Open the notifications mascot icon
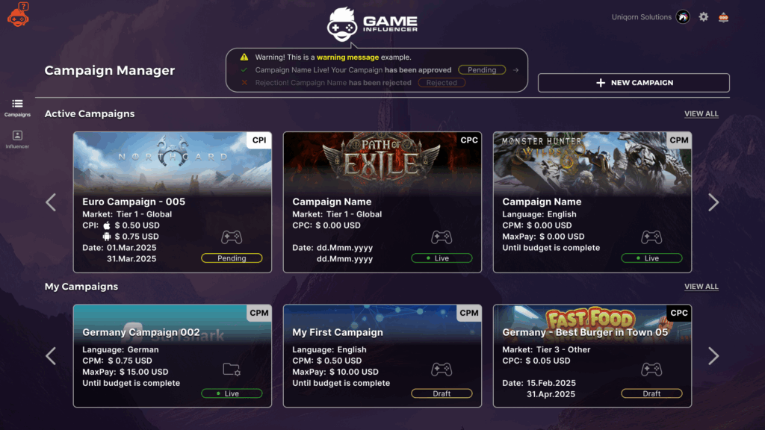This screenshot has width=765, height=430. pos(723,17)
